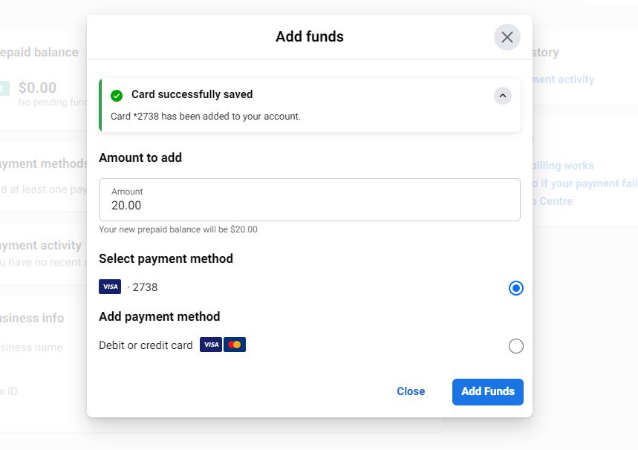Screen dimensions: 638x450
Task: Click the Mastercard icon beside Debit or credit card
Action: coord(235,345)
